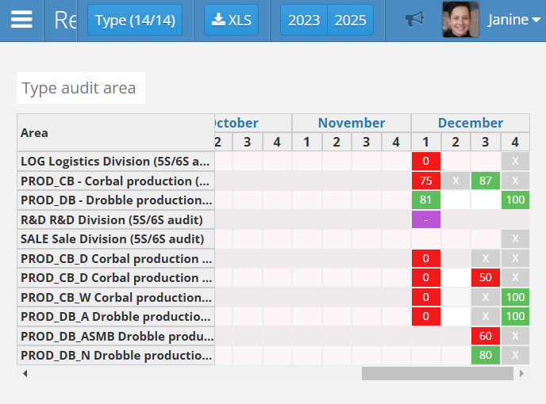The height and width of the screenshot is (404, 546).
Task: Open the Type (14/14) filter
Action: [134, 20]
